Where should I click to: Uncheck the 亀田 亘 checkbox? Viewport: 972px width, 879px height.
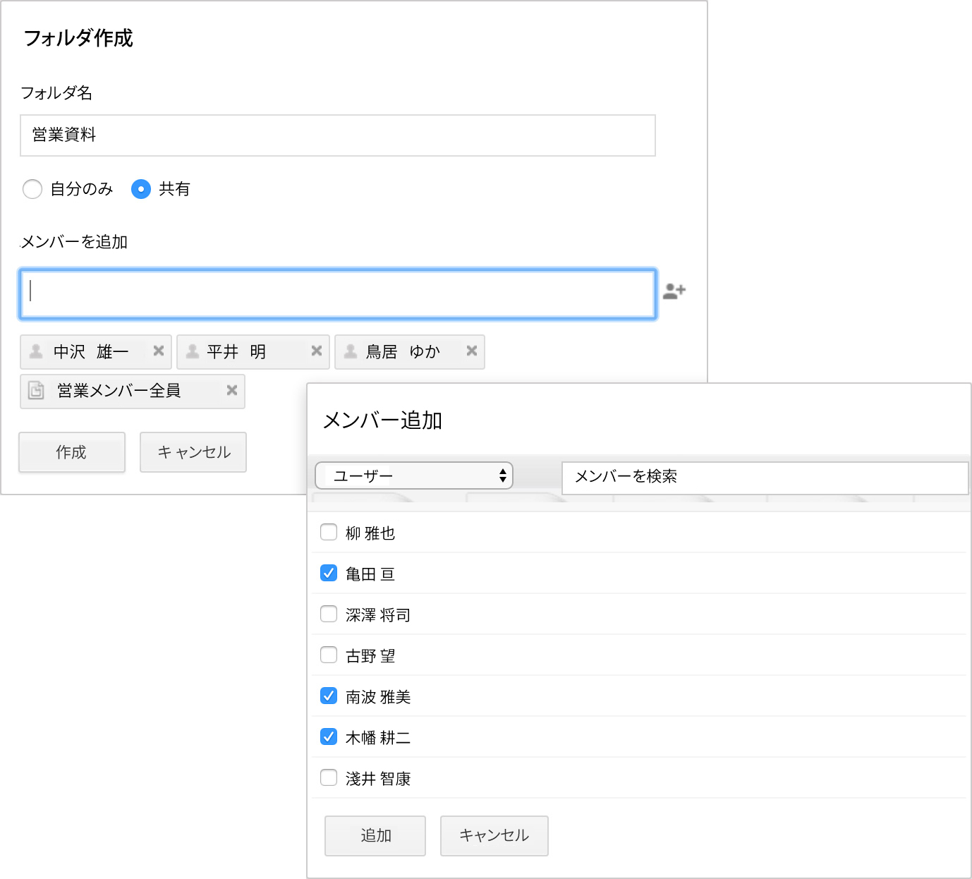[x=329, y=573]
